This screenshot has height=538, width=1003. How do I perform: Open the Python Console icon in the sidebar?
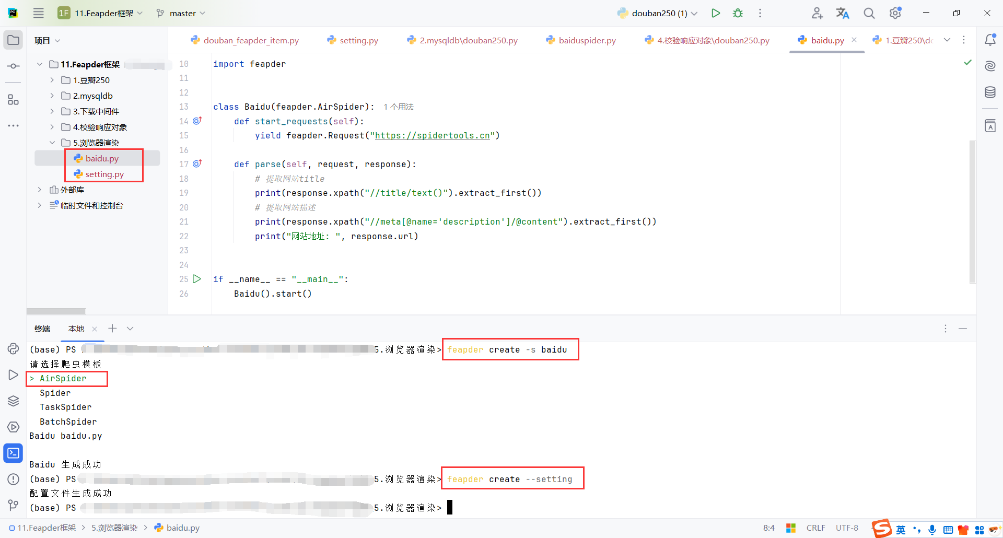point(13,349)
